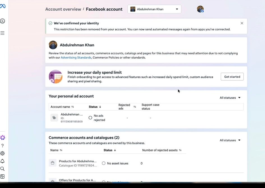Click the Support case status header

click(150, 107)
